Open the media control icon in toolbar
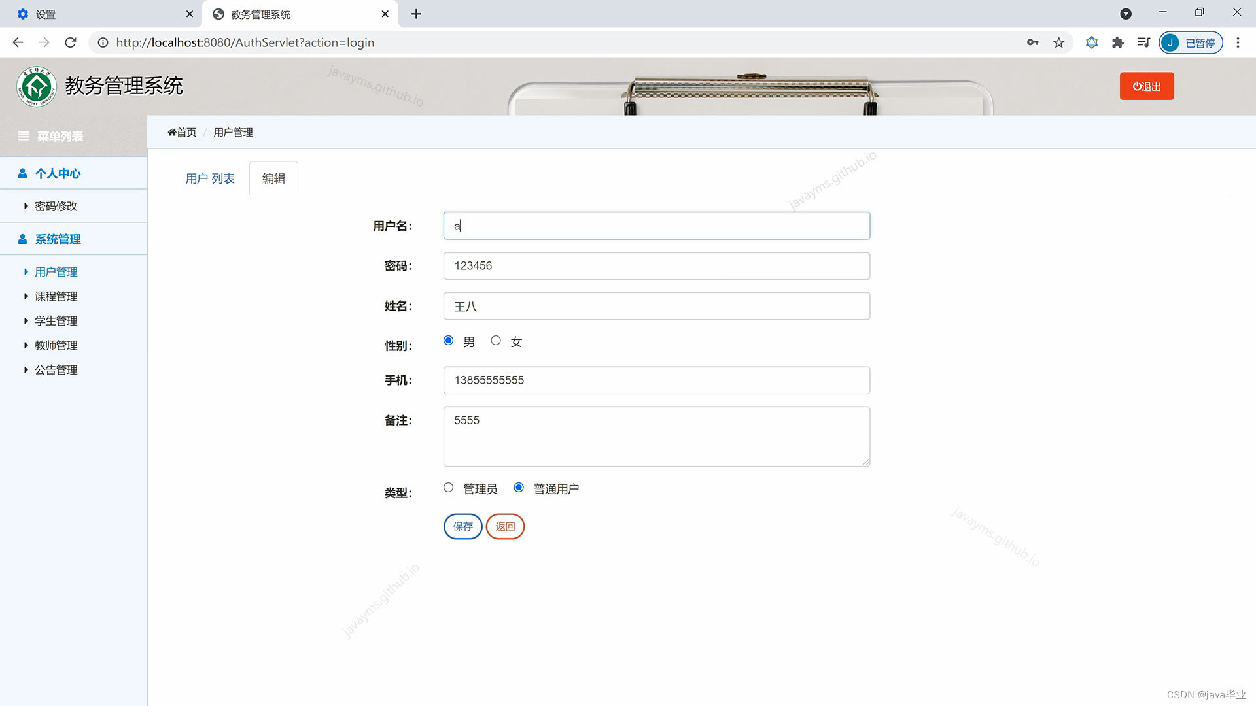This screenshot has height=706, width=1256. pos(1143,42)
